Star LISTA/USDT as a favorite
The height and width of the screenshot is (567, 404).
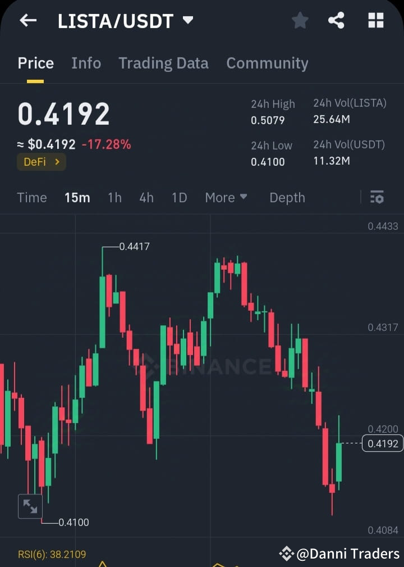(300, 20)
